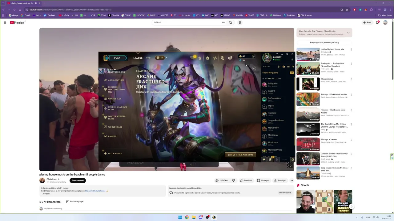Open YouTube notifications bell

click(377, 22)
